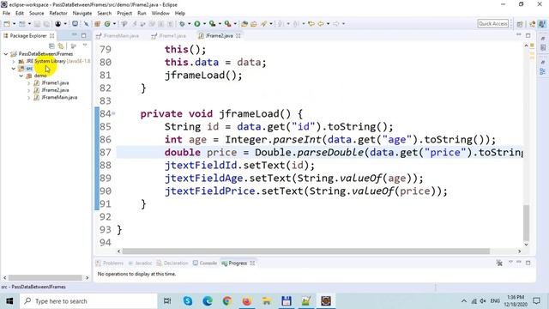Click the Coverage run icon
The image size is (549, 309).
(x=212, y=24)
